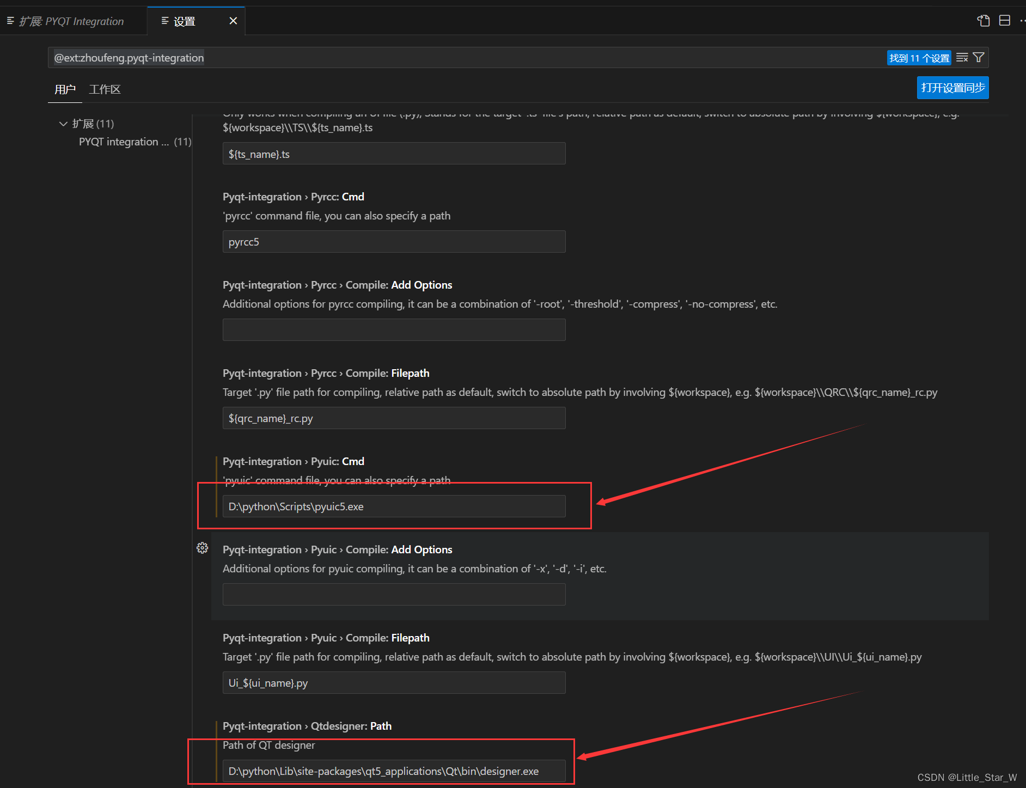The image size is (1026, 788).
Task: Click Pyrcc Compile: Add Options title
Action: click(x=338, y=285)
